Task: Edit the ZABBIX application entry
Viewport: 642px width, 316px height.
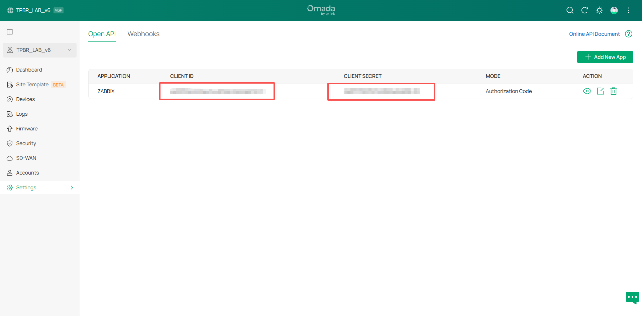Action: point(600,91)
